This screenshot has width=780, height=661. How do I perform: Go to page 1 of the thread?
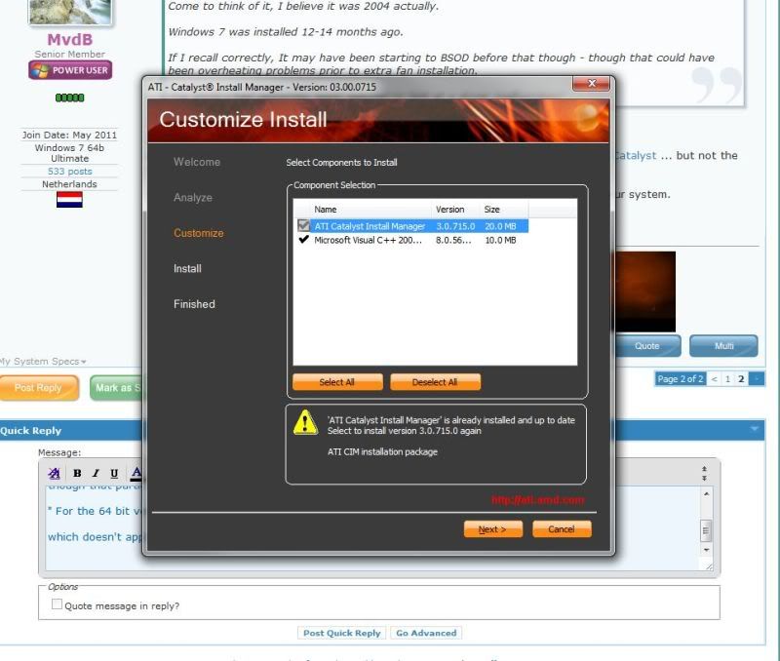coord(727,379)
